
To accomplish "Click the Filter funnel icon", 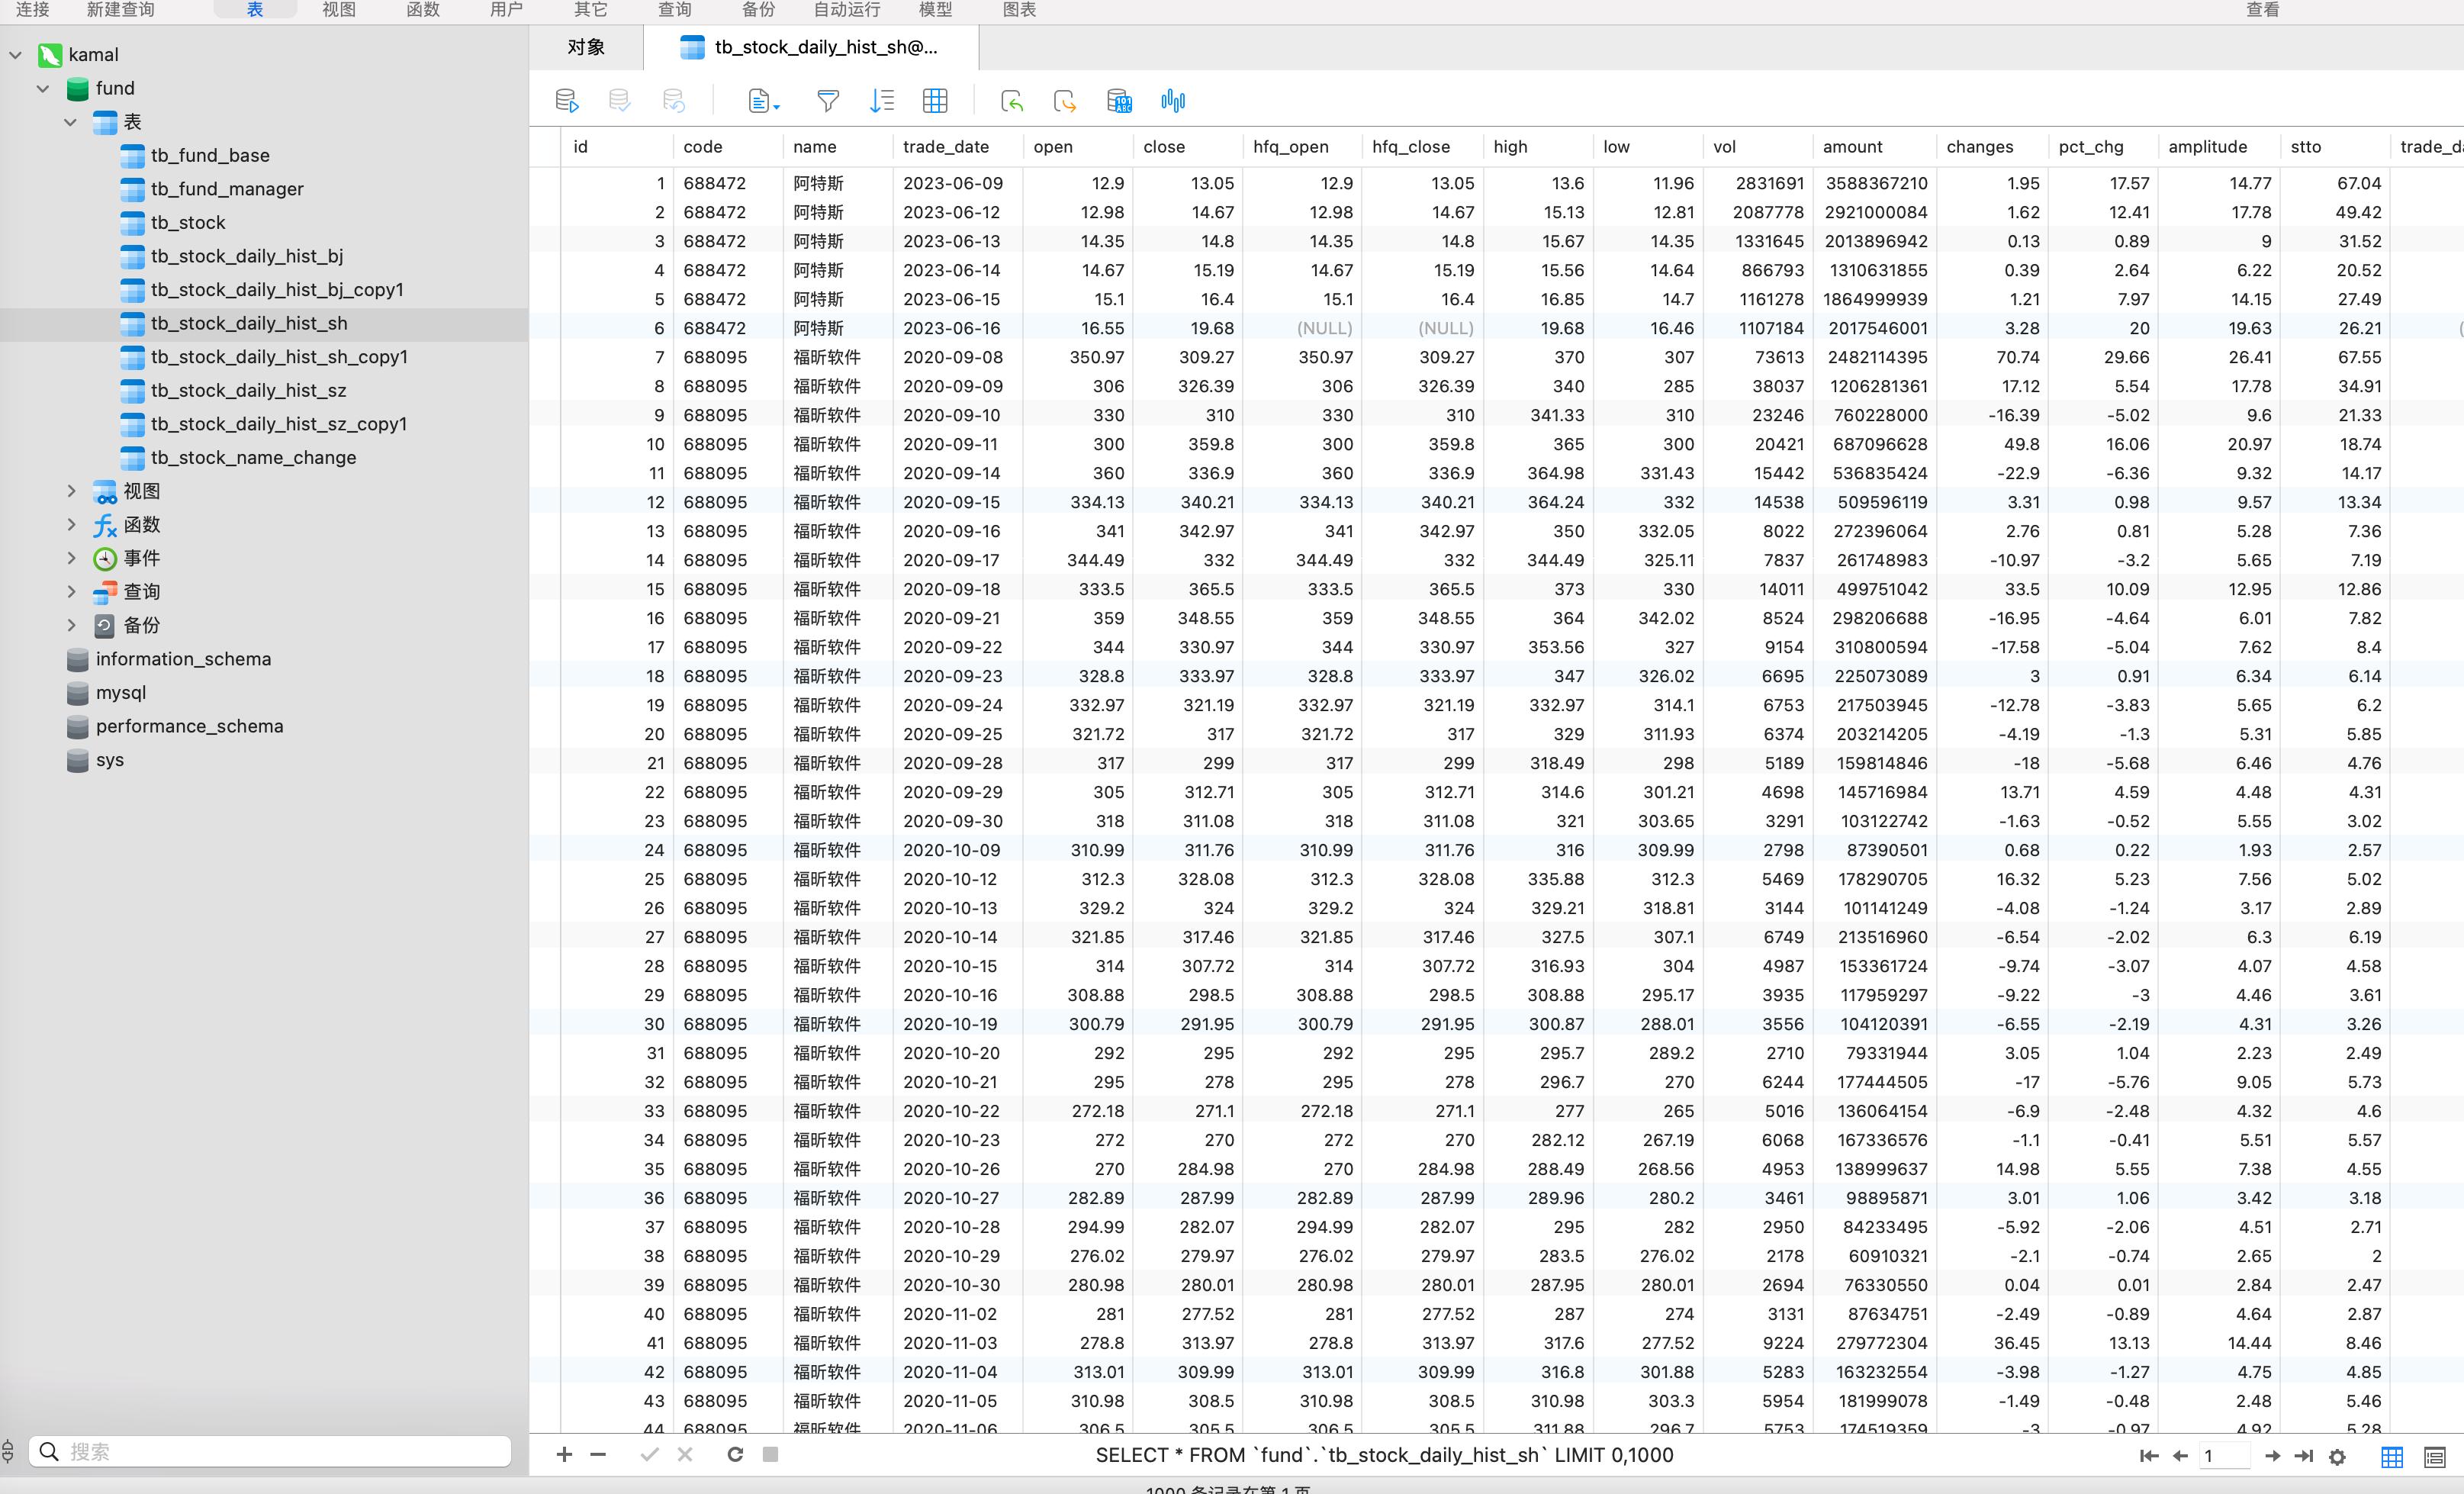I will tap(828, 100).
